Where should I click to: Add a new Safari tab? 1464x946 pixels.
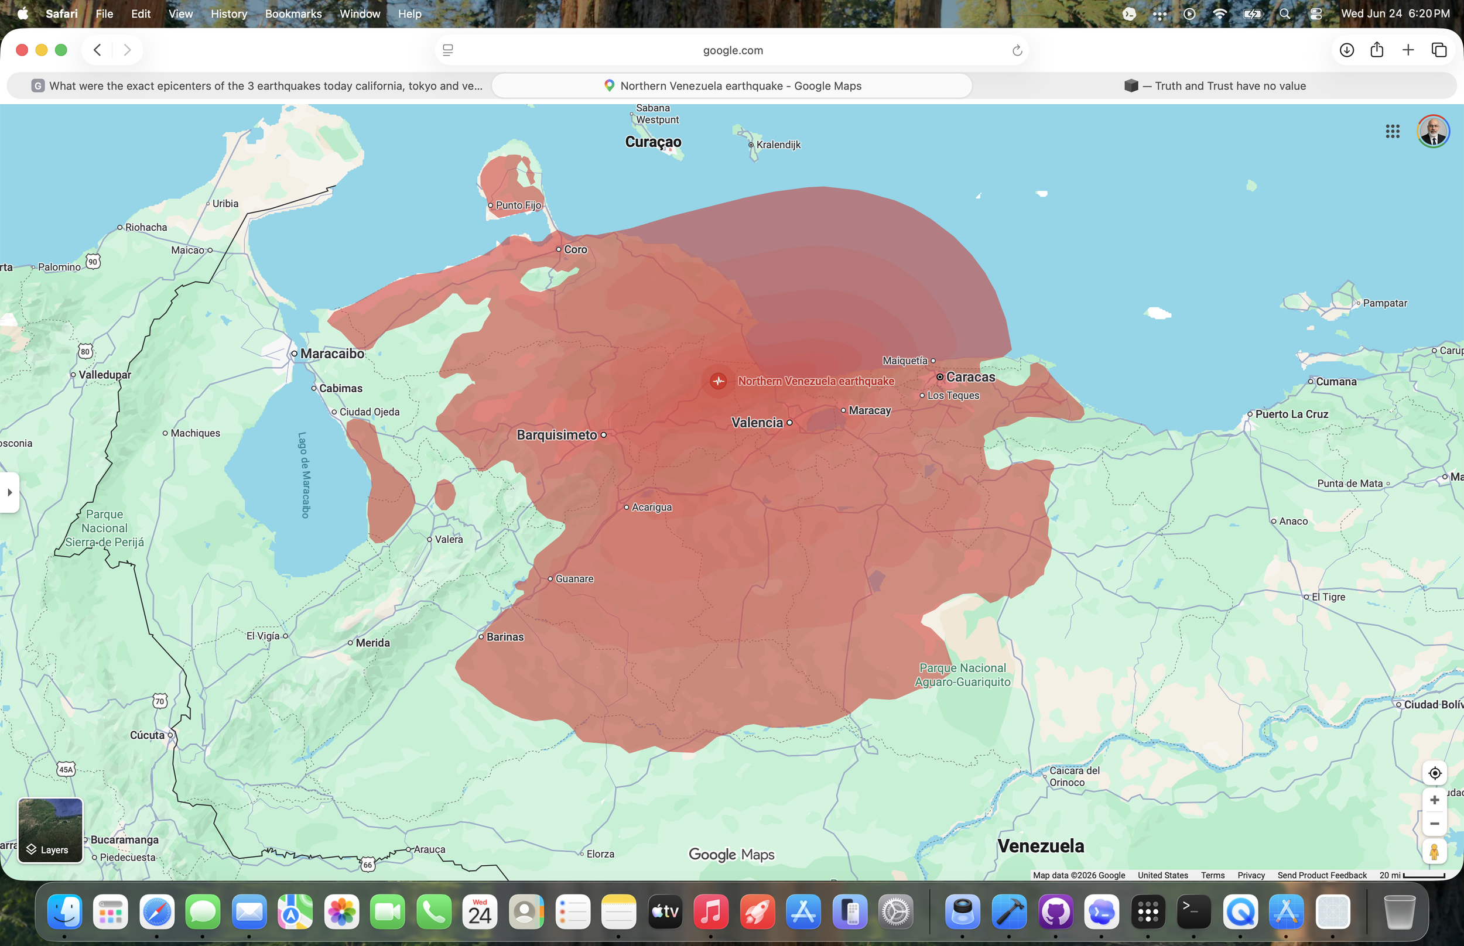click(1408, 50)
